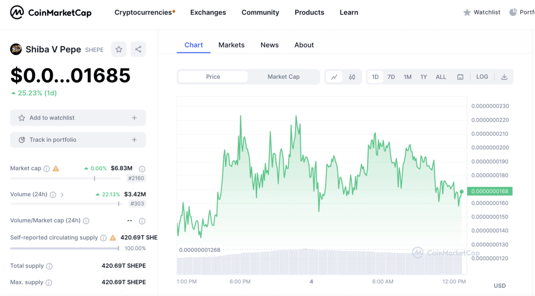Switch to line chart view
This screenshot has width=535, height=296.
[335, 77]
